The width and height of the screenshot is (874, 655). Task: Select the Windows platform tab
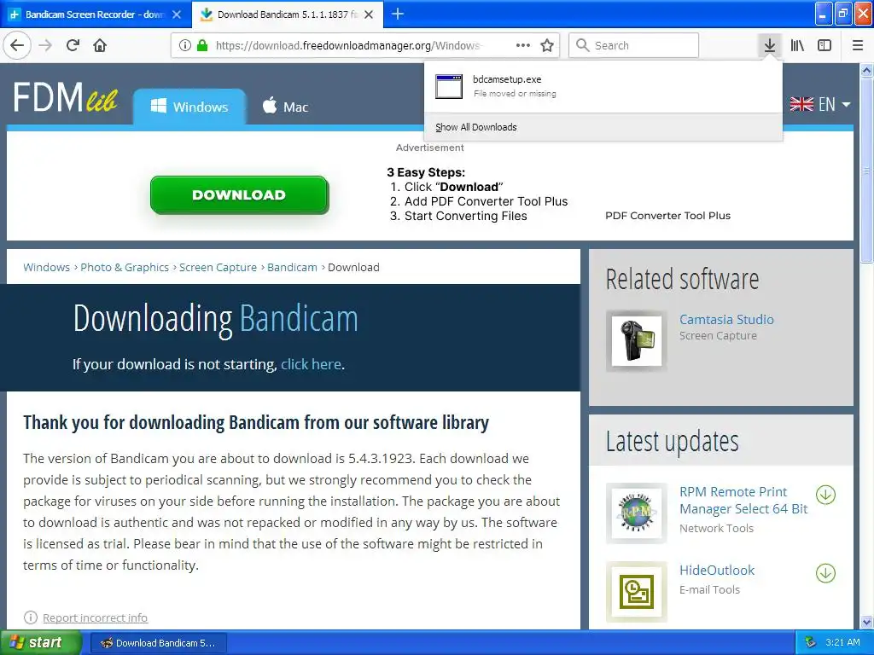point(189,107)
